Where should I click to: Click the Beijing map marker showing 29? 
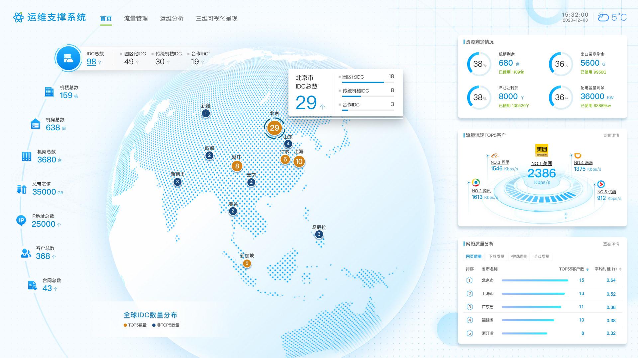click(x=274, y=128)
